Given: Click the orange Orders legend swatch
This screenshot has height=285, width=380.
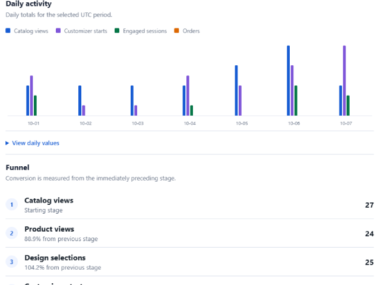Looking at the screenshot, I should [177, 30].
